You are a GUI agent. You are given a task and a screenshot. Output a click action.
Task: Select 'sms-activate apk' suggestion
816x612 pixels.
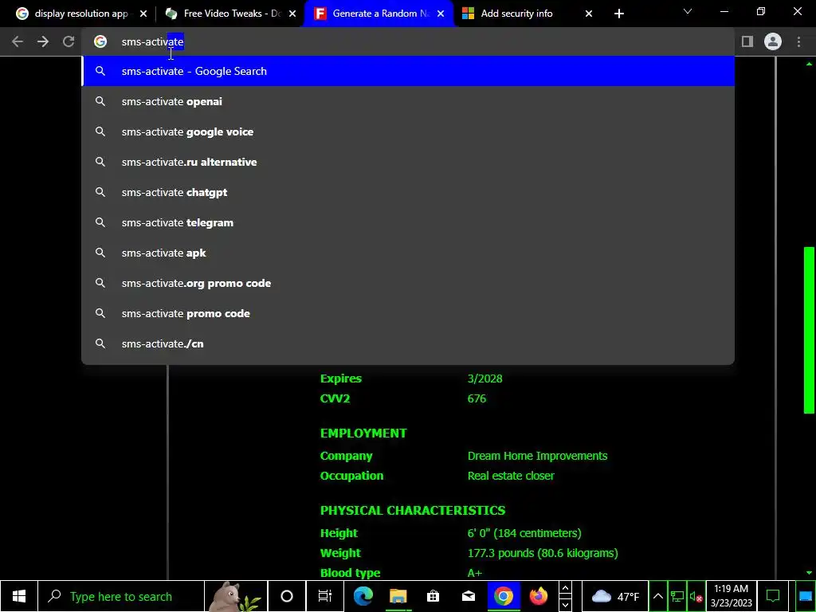point(408,253)
